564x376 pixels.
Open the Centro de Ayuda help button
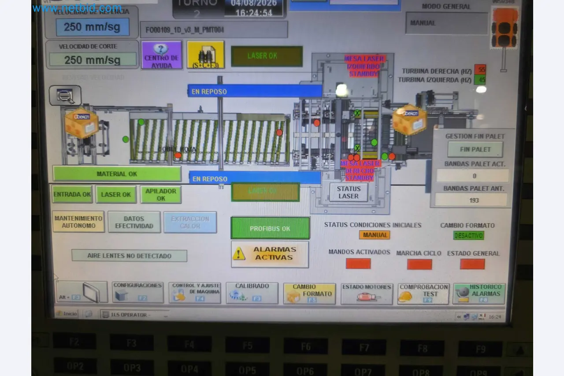(161, 55)
